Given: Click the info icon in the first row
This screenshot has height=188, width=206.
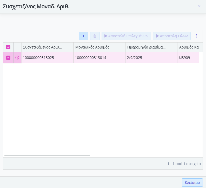Looking at the screenshot, I should pos(17,58).
